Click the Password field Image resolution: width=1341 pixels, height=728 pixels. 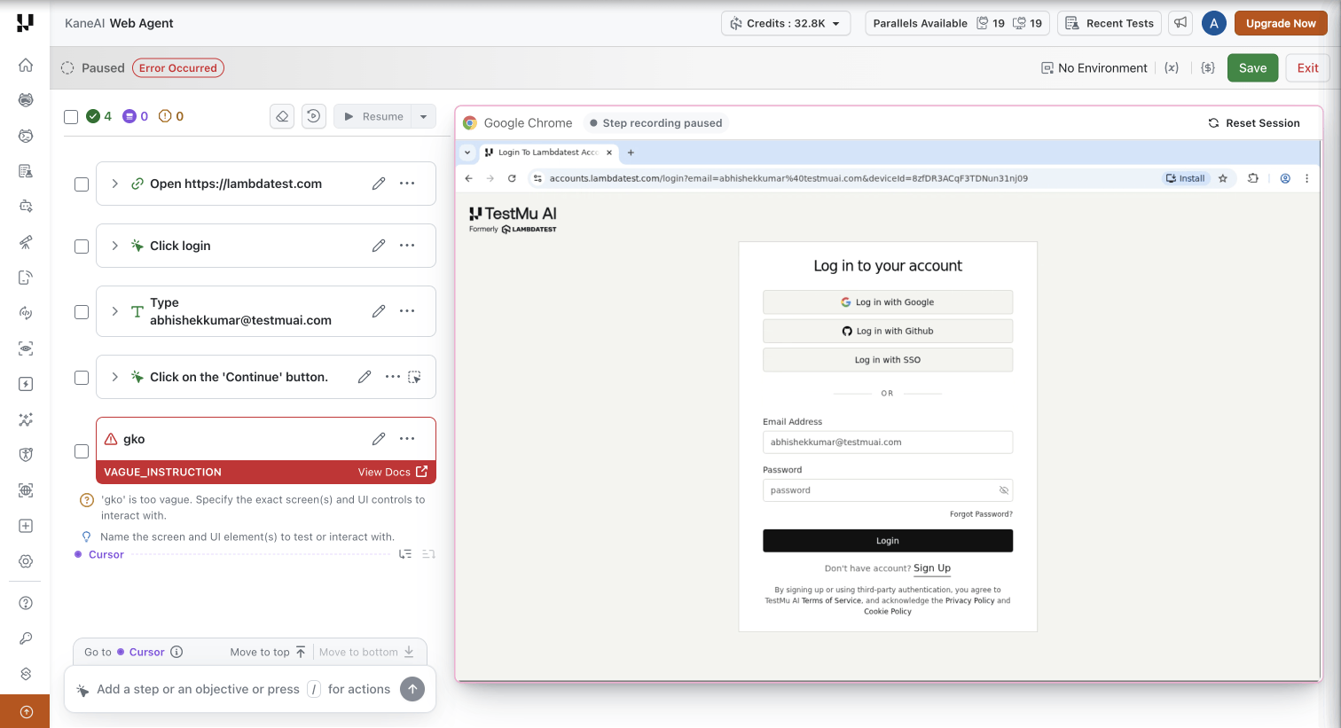tap(888, 490)
